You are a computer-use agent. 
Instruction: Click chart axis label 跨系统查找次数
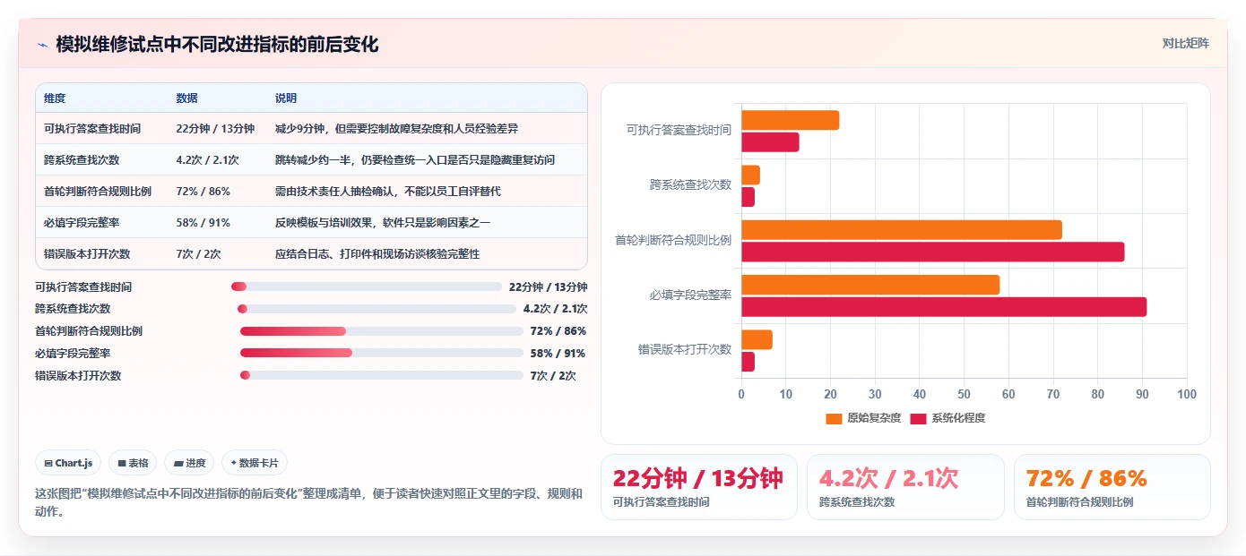pos(690,184)
